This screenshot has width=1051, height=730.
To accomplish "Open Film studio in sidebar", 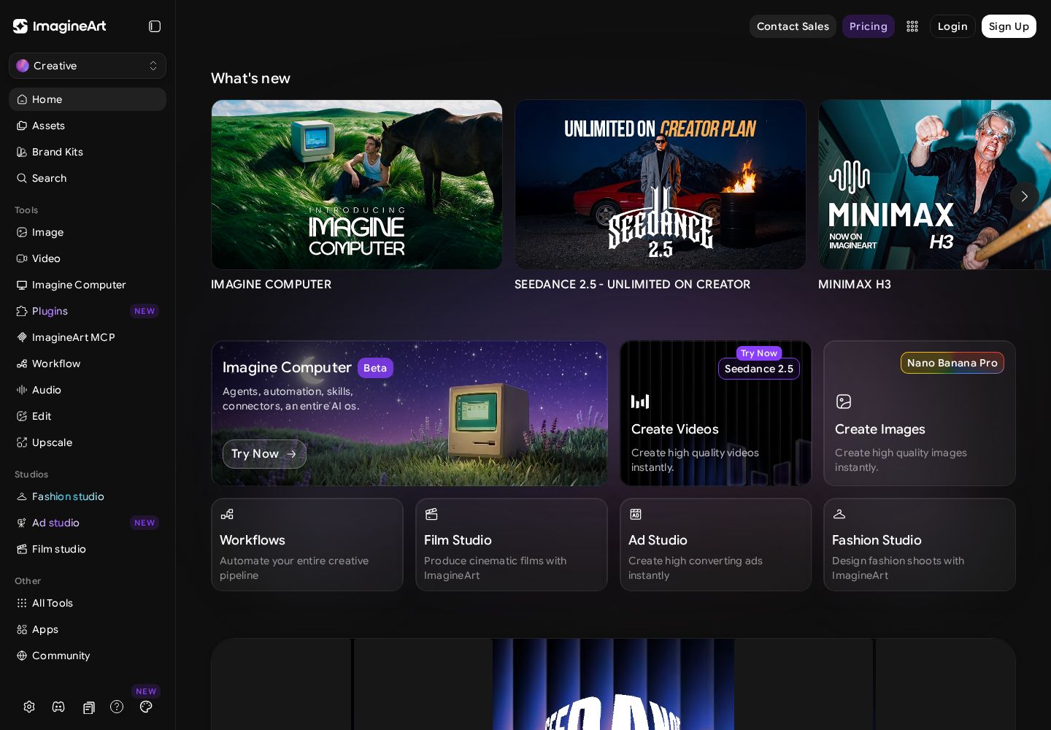I will point(88,549).
